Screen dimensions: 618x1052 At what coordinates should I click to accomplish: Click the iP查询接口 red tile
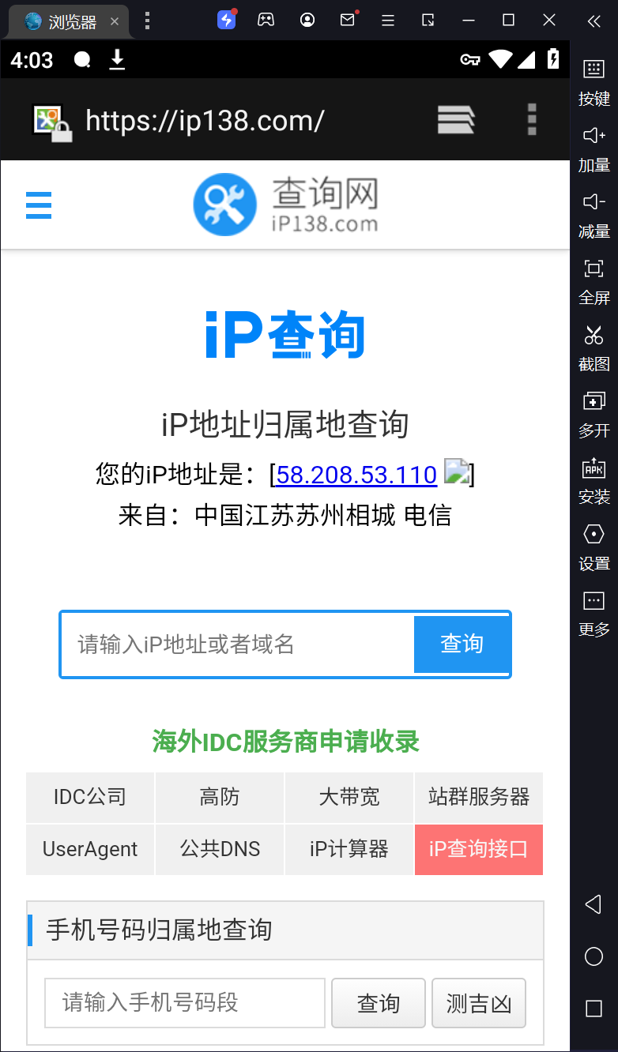(479, 850)
